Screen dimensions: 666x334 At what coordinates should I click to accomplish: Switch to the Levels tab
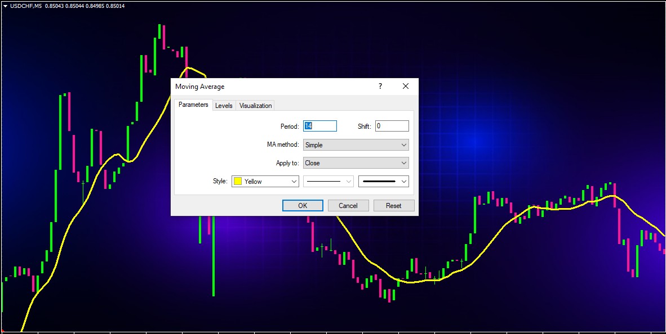pos(224,105)
